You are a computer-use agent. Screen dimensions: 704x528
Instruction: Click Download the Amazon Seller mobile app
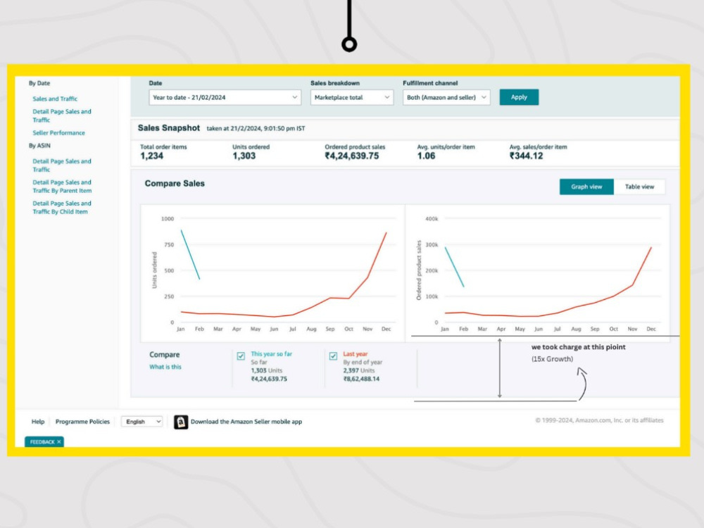tap(246, 422)
